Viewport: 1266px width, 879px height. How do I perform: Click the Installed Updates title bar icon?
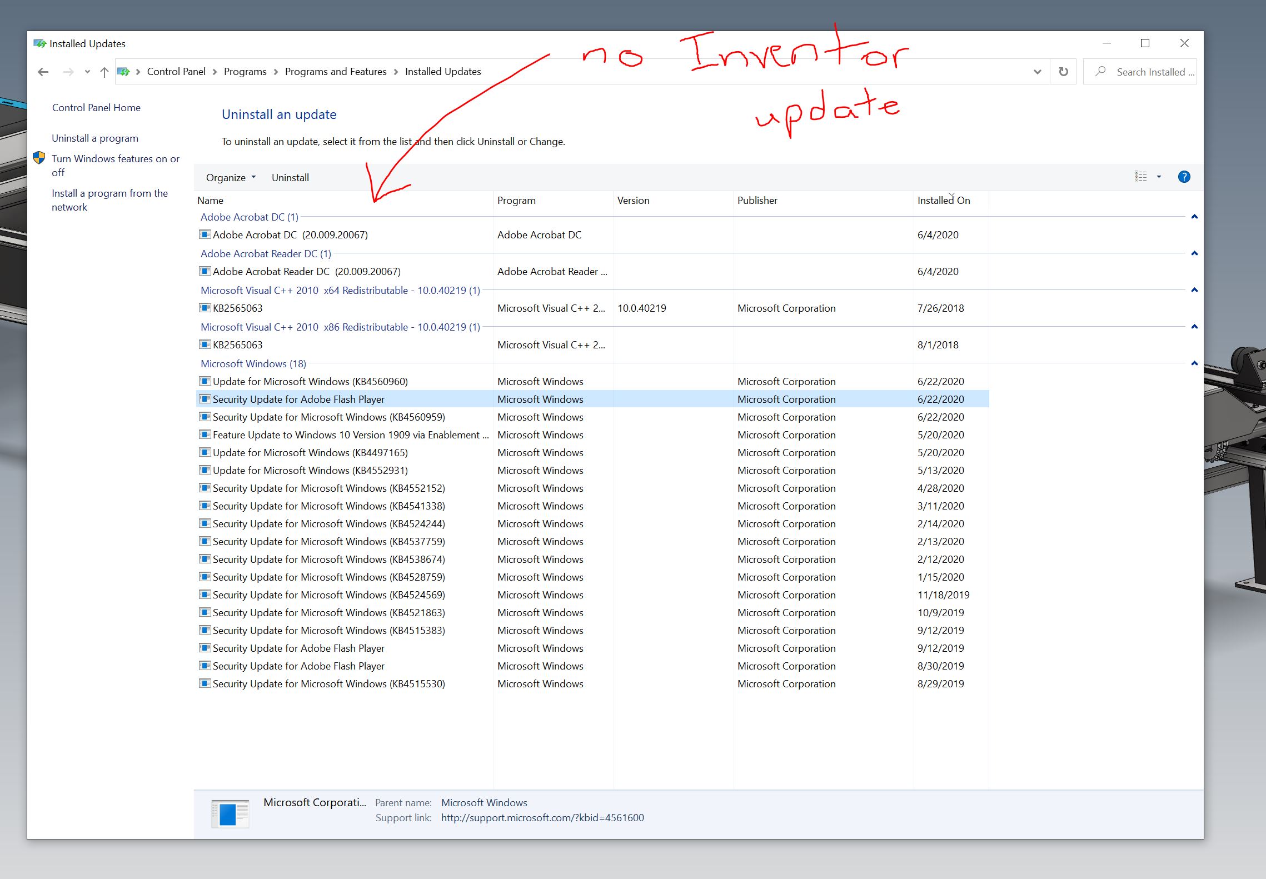[x=39, y=43]
